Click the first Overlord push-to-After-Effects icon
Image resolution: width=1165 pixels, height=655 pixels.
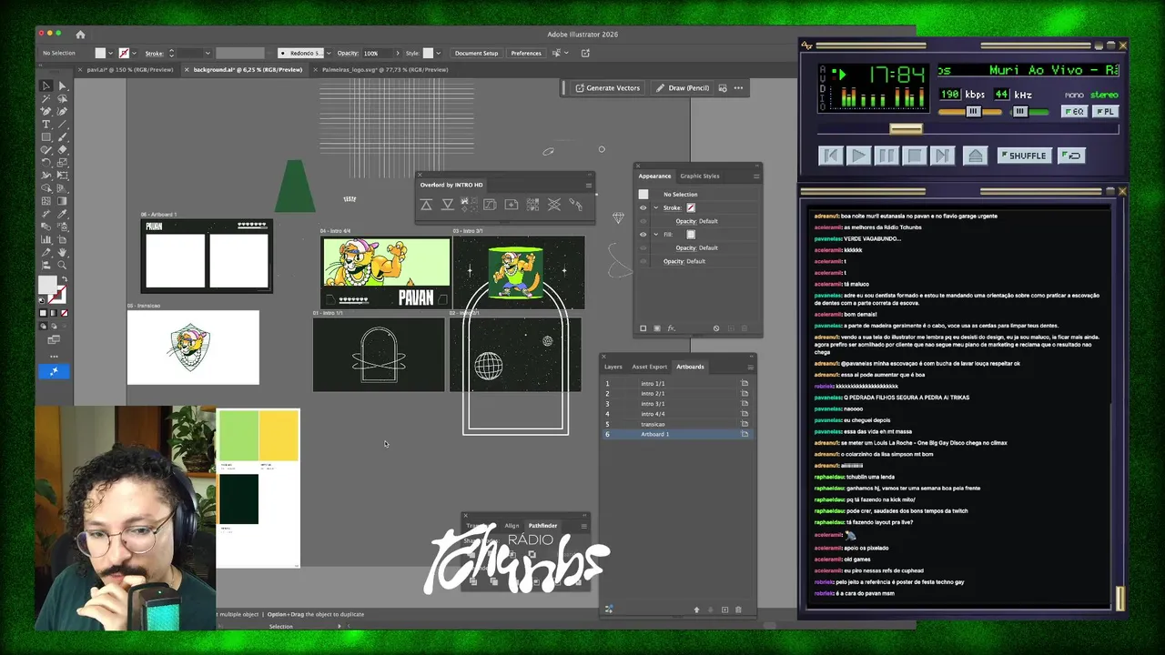pos(426,204)
